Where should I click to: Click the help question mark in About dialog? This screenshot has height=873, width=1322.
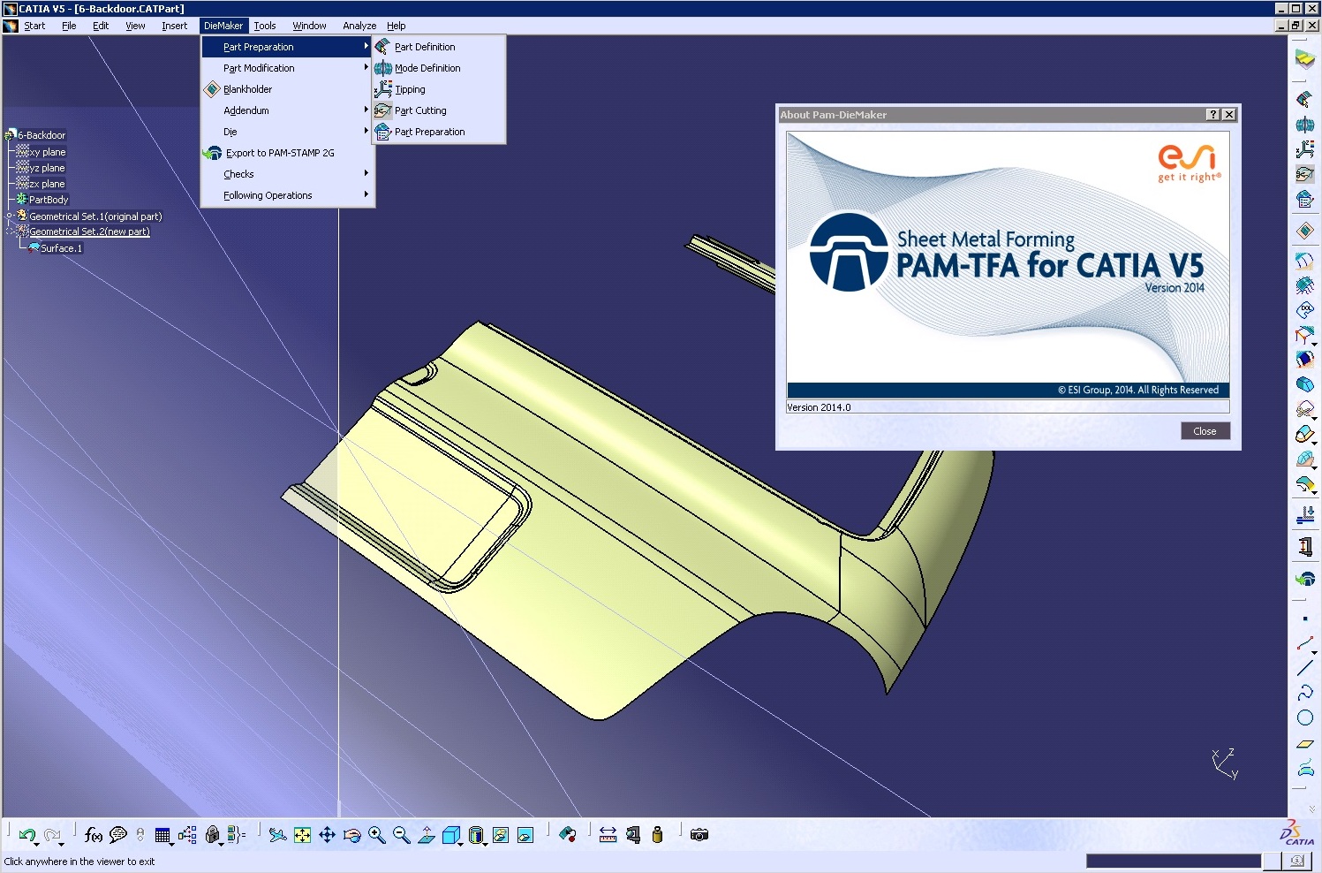[x=1213, y=115]
